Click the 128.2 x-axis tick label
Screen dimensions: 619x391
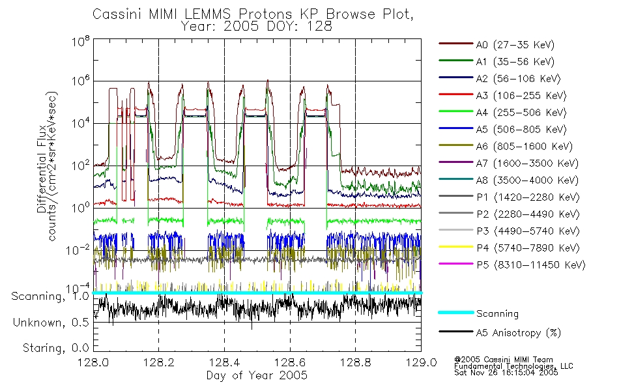coord(159,362)
